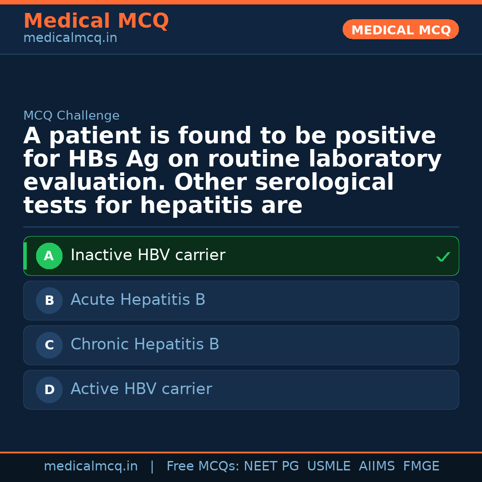Select the Active HBV carrier answer
This screenshot has height=482, width=482.
[x=141, y=389]
